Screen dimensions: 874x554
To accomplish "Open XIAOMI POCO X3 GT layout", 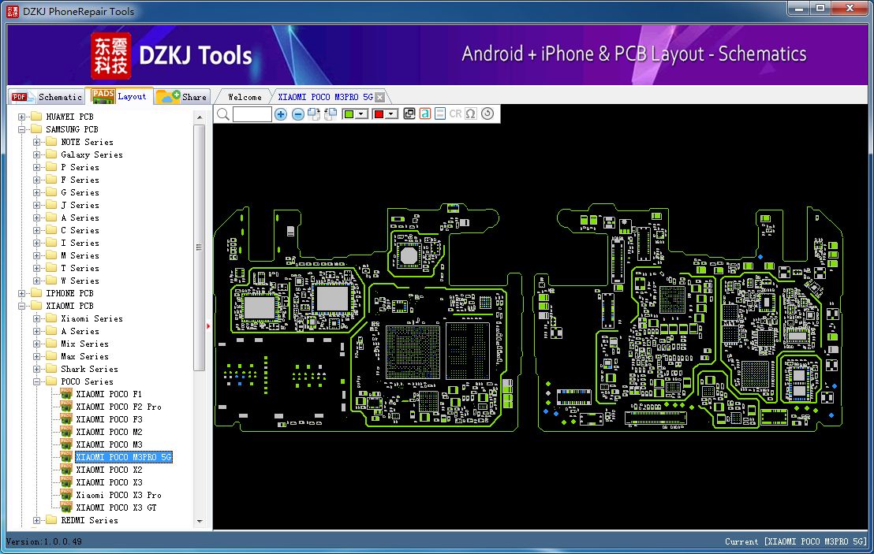I will 116,508.
